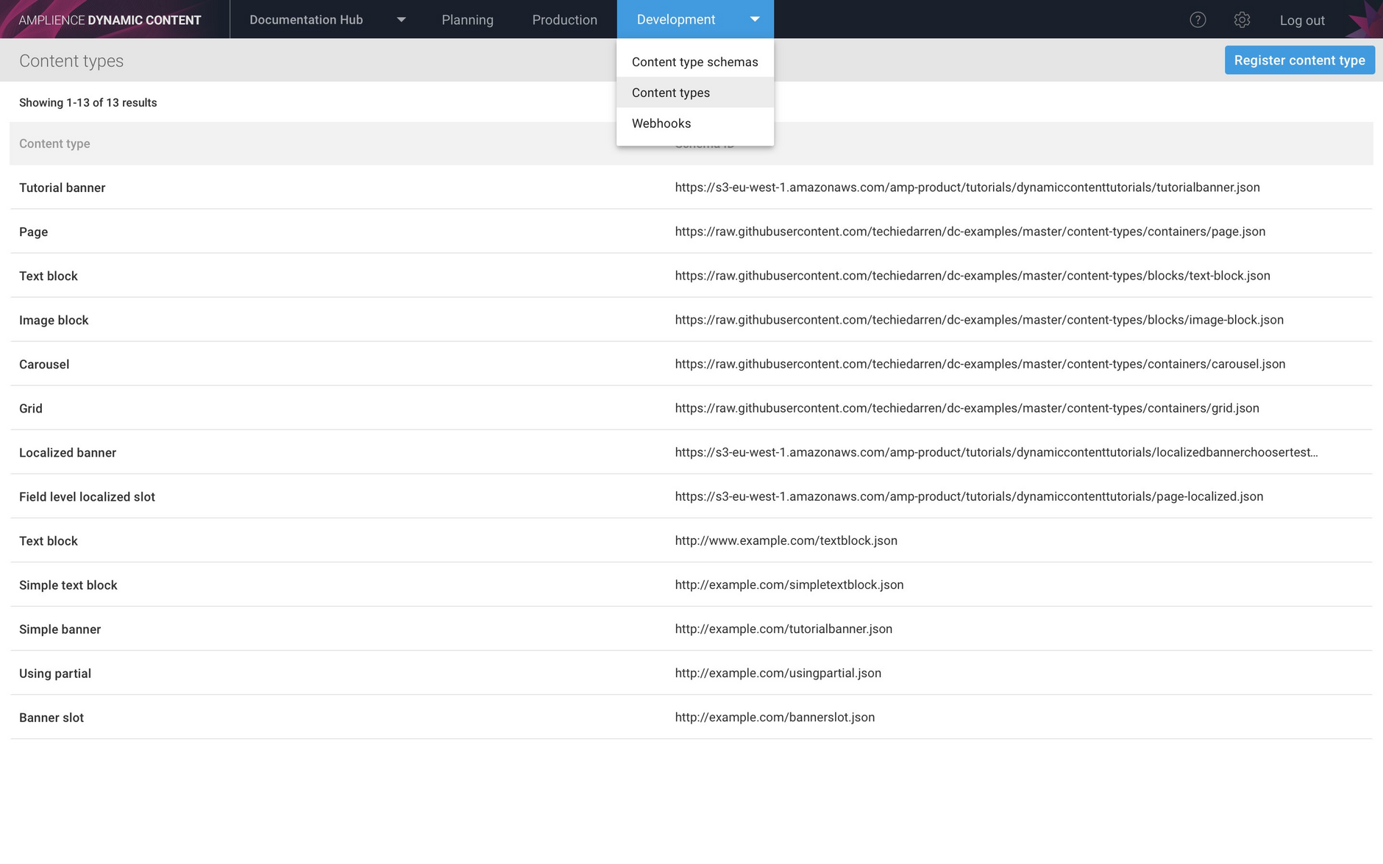Open the Grid content type
This screenshot has height=864, width=1383.
pos(30,408)
